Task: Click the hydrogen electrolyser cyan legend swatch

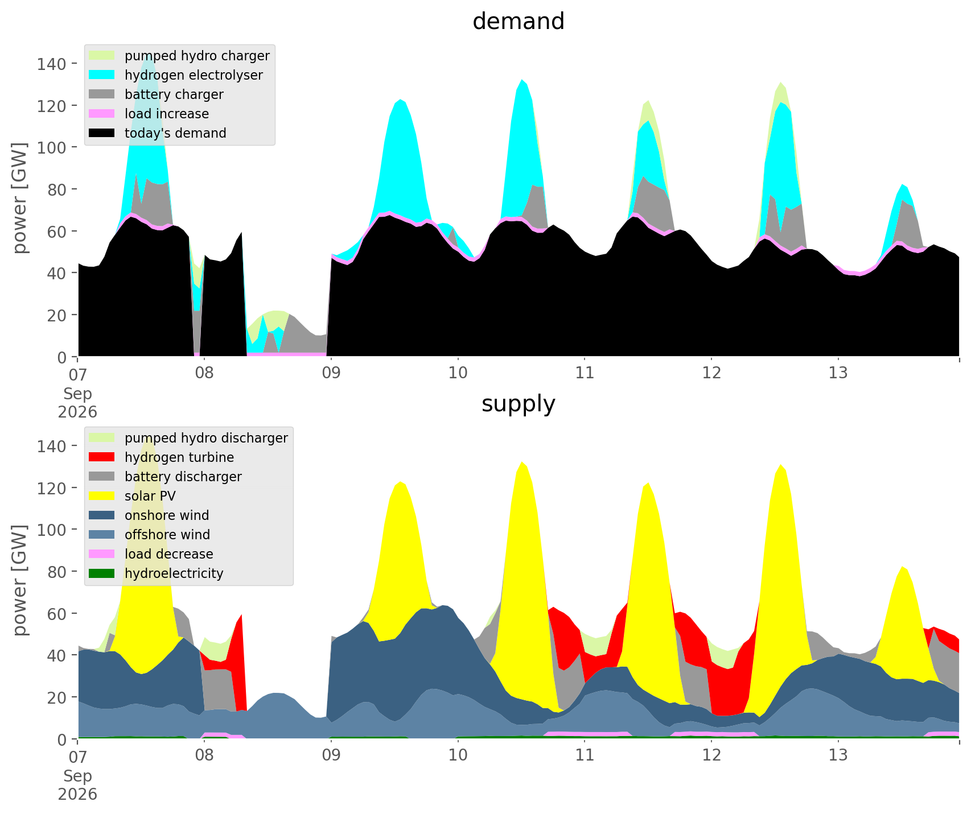Action: (x=103, y=75)
